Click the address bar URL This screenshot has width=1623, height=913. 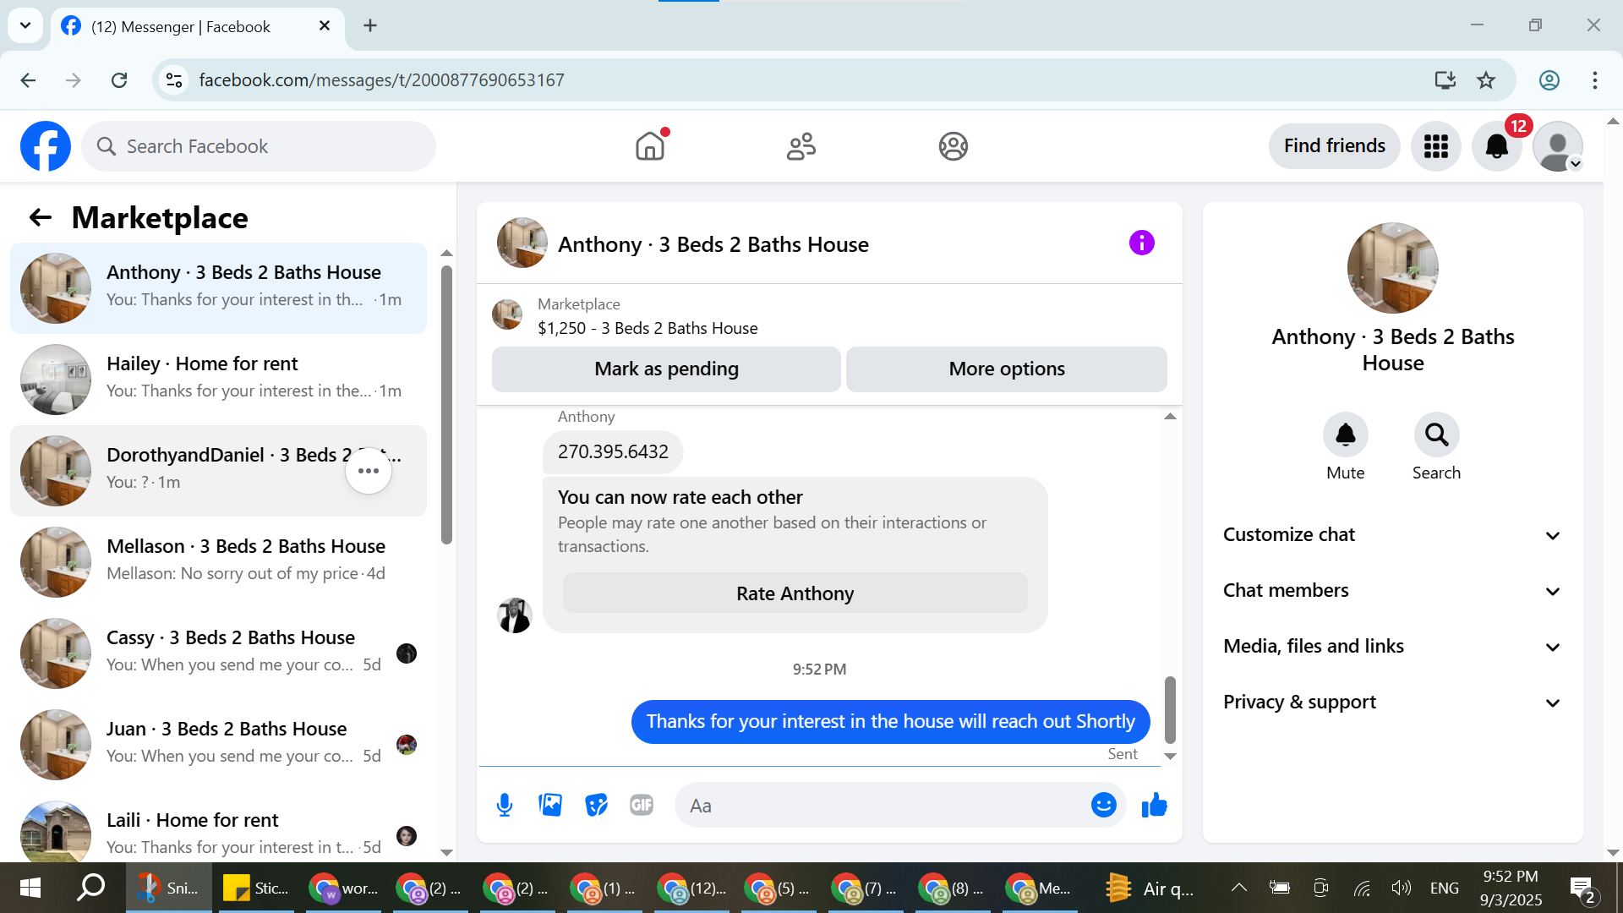(x=381, y=80)
